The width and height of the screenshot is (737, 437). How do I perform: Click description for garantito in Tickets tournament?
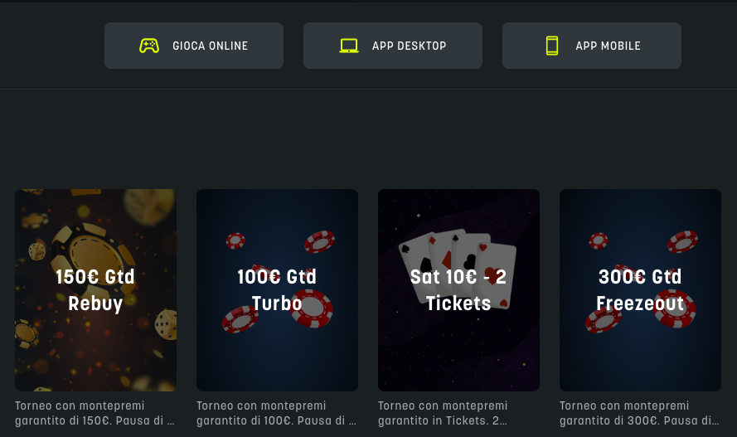[443, 413]
